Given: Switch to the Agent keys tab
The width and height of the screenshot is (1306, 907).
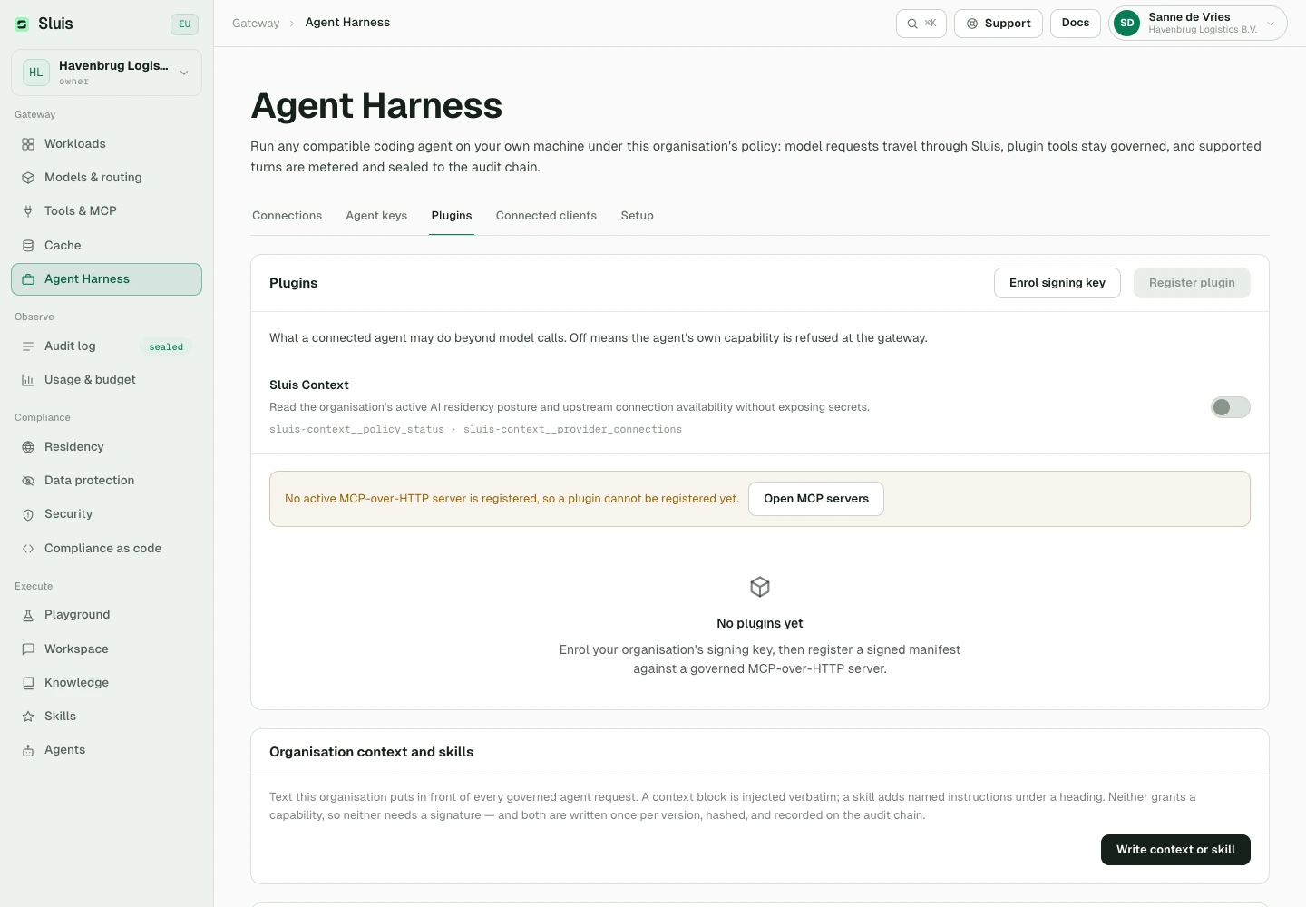Looking at the screenshot, I should click(x=376, y=216).
